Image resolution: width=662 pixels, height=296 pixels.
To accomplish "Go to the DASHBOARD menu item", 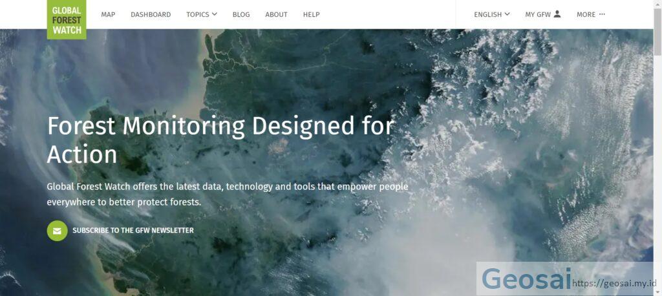I will click(151, 14).
